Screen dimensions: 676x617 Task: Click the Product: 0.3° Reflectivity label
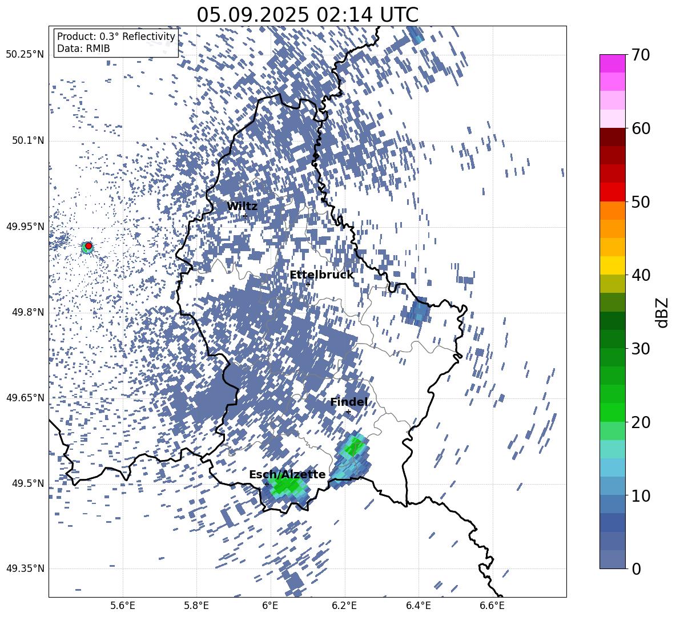pyautogui.click(x=116, y=37)
